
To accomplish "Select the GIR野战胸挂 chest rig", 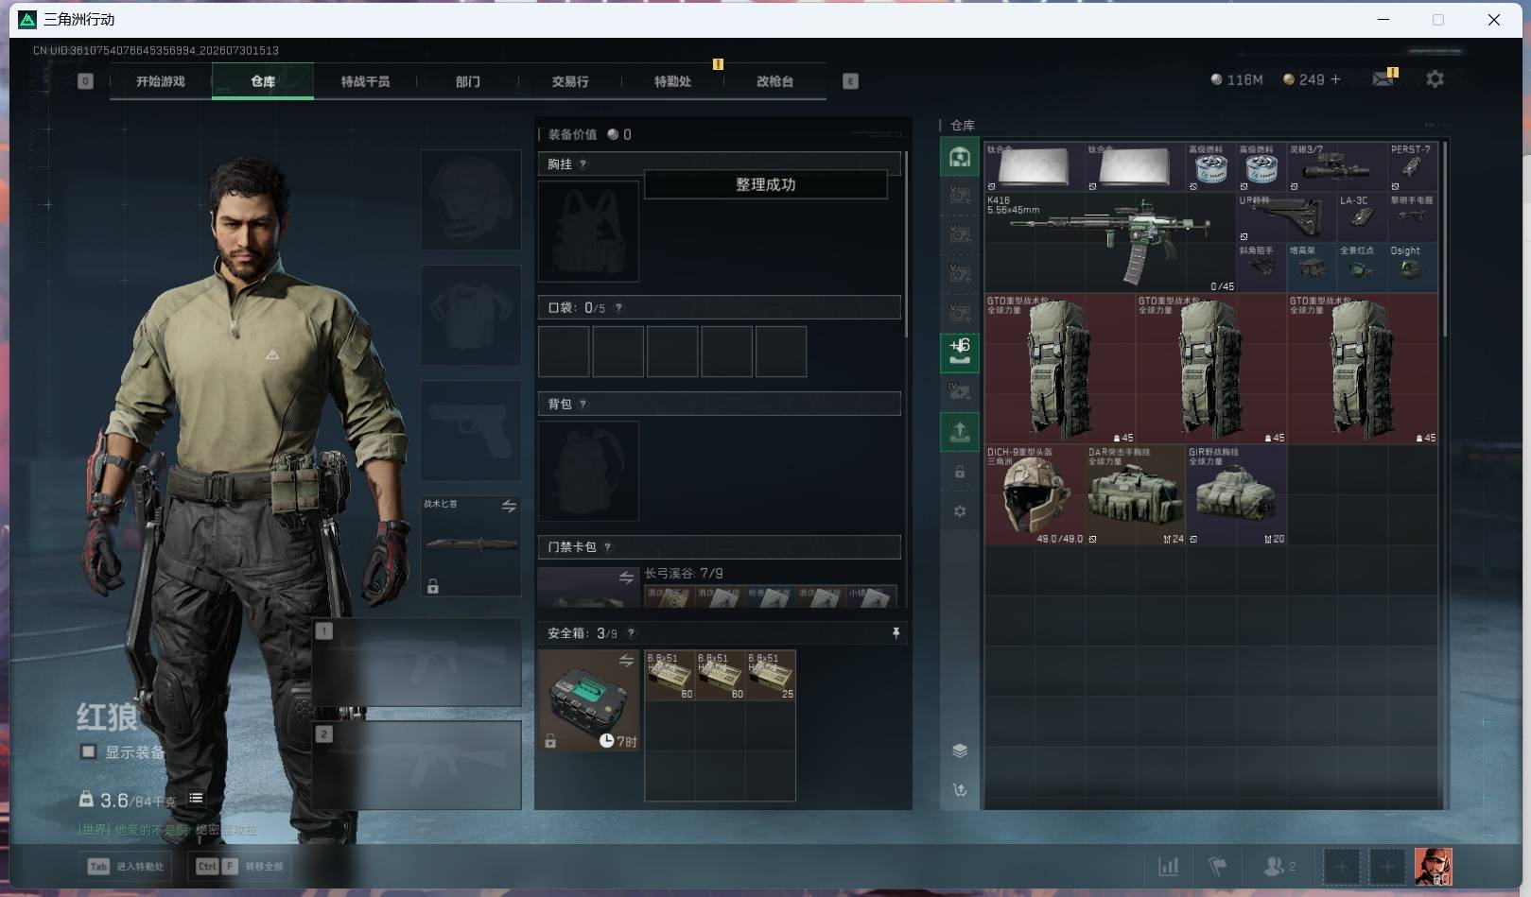I will click(x=1237, y=495).
